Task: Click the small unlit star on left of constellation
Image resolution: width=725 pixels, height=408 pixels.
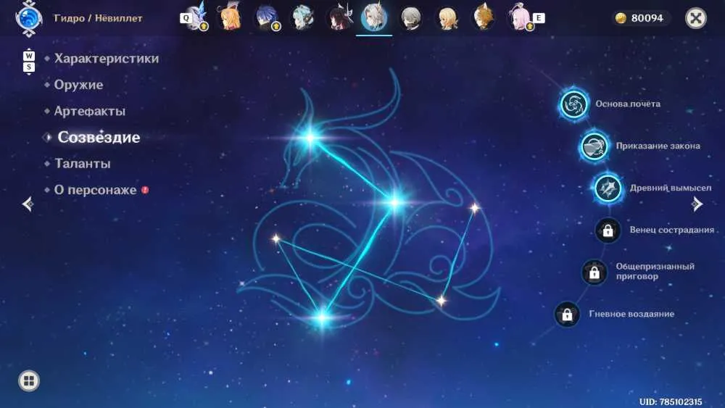Action: pos(276,238)
